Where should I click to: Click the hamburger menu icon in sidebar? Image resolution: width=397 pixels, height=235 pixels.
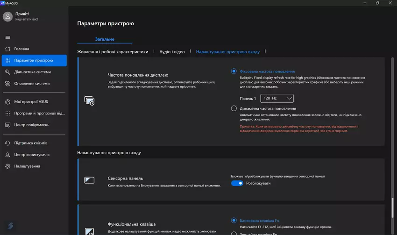[x=7, y=37]
